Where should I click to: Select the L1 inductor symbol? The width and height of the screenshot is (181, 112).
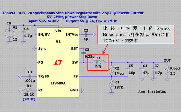pyautogui.click(x=99, y=62)
